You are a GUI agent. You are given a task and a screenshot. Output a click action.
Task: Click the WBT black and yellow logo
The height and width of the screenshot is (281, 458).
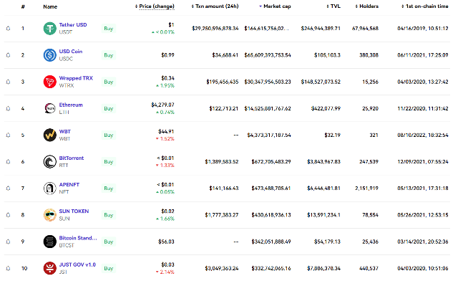click(49, 135)
